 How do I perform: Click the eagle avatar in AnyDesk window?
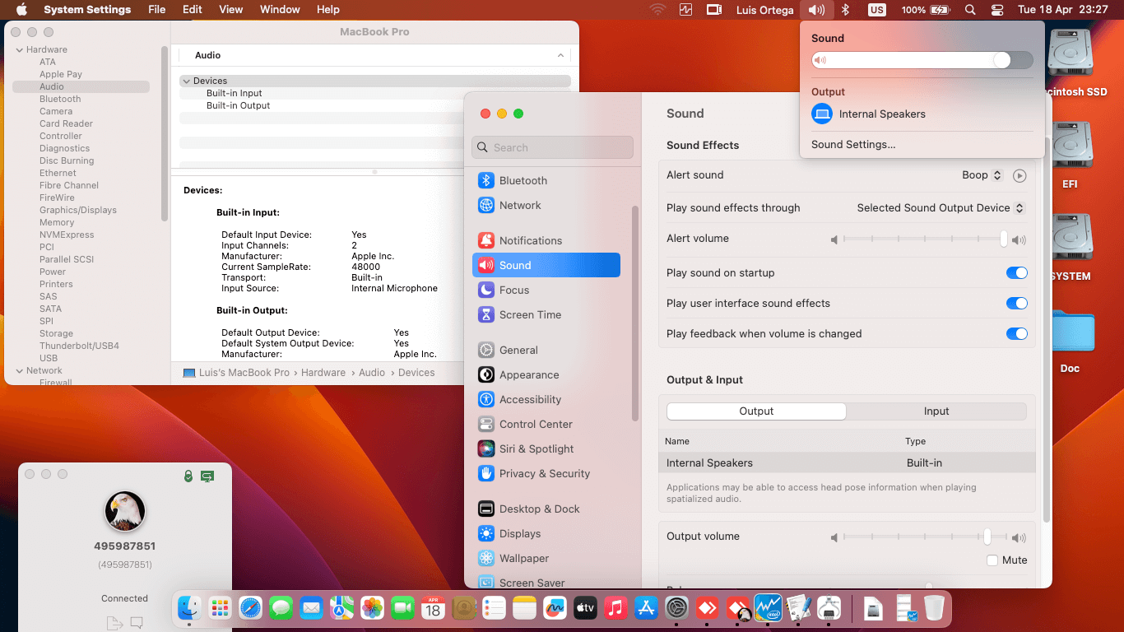click(x=125, y=511)
